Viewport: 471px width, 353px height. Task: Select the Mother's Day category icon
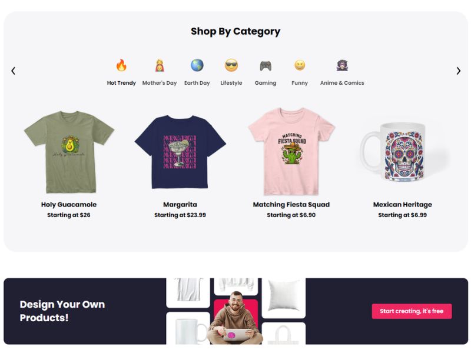click(160, 65)
